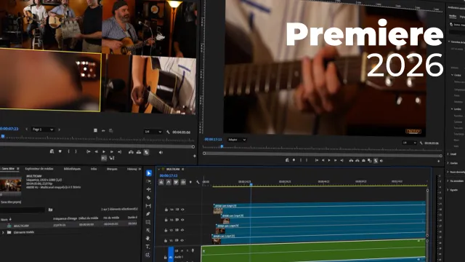
Task: Go to In point in Source monitor
Action: point(89,152)
